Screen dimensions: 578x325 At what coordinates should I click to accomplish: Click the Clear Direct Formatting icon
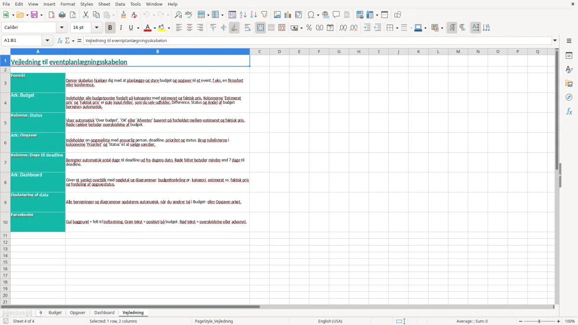coord(134,15)
